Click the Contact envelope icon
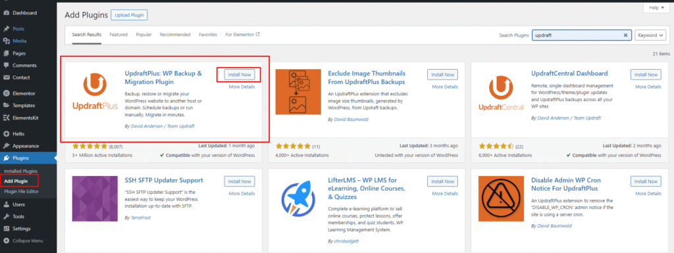The width and height of the screenshot is (674, 253). [x=6, y=78]
